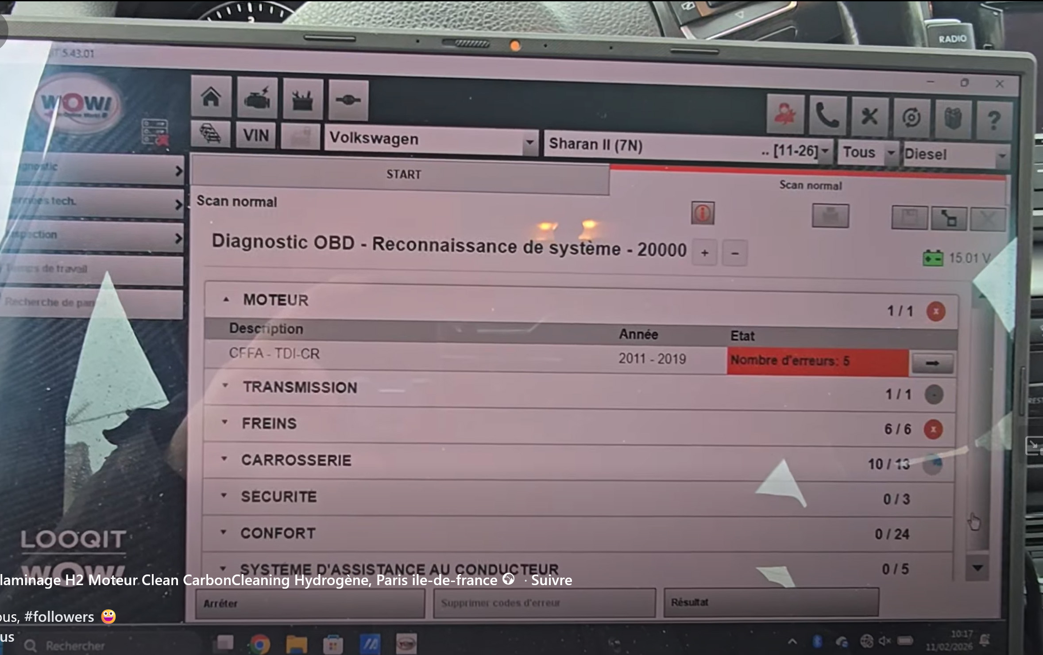Click the question mark help icon

[x=994, y=119]
